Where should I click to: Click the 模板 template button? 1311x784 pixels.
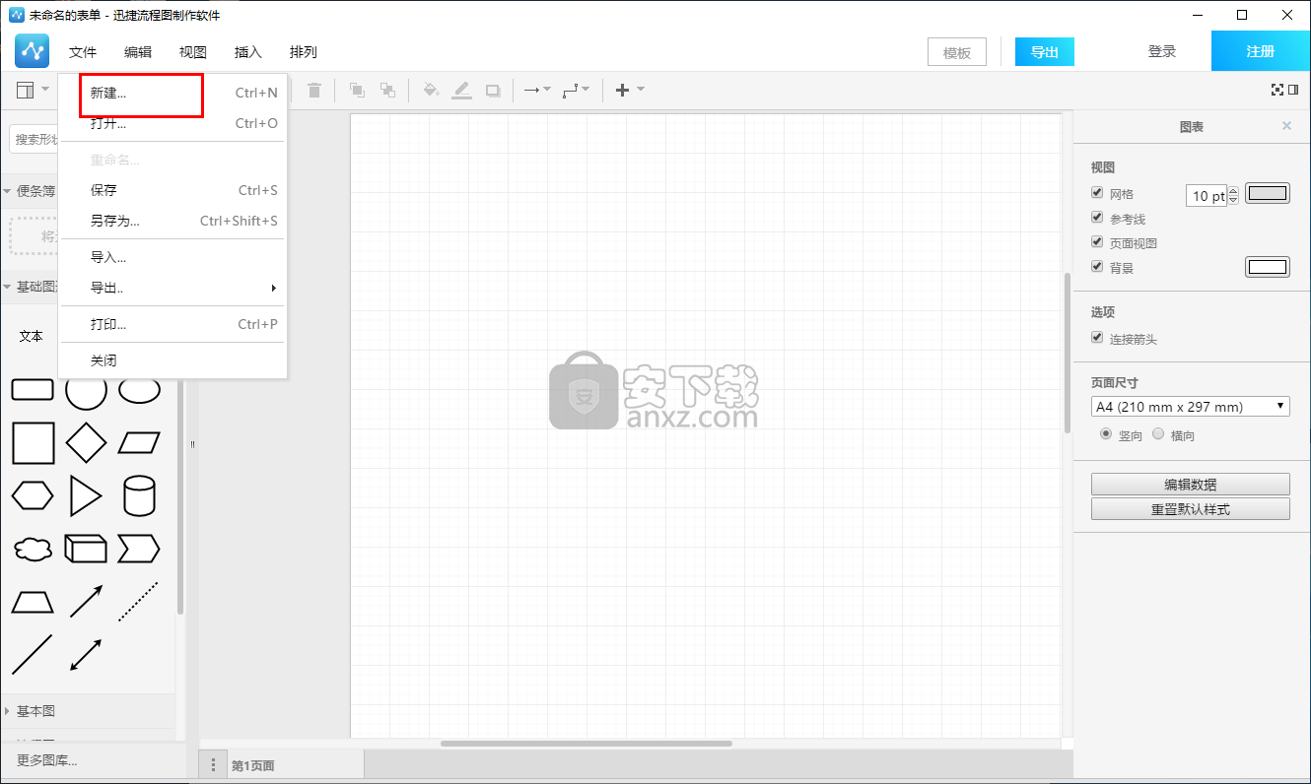point(957,52)
